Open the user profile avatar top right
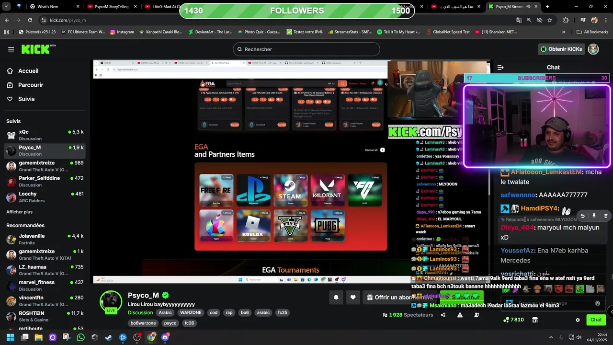Screen dimensions: 613x345 [593, 49]
